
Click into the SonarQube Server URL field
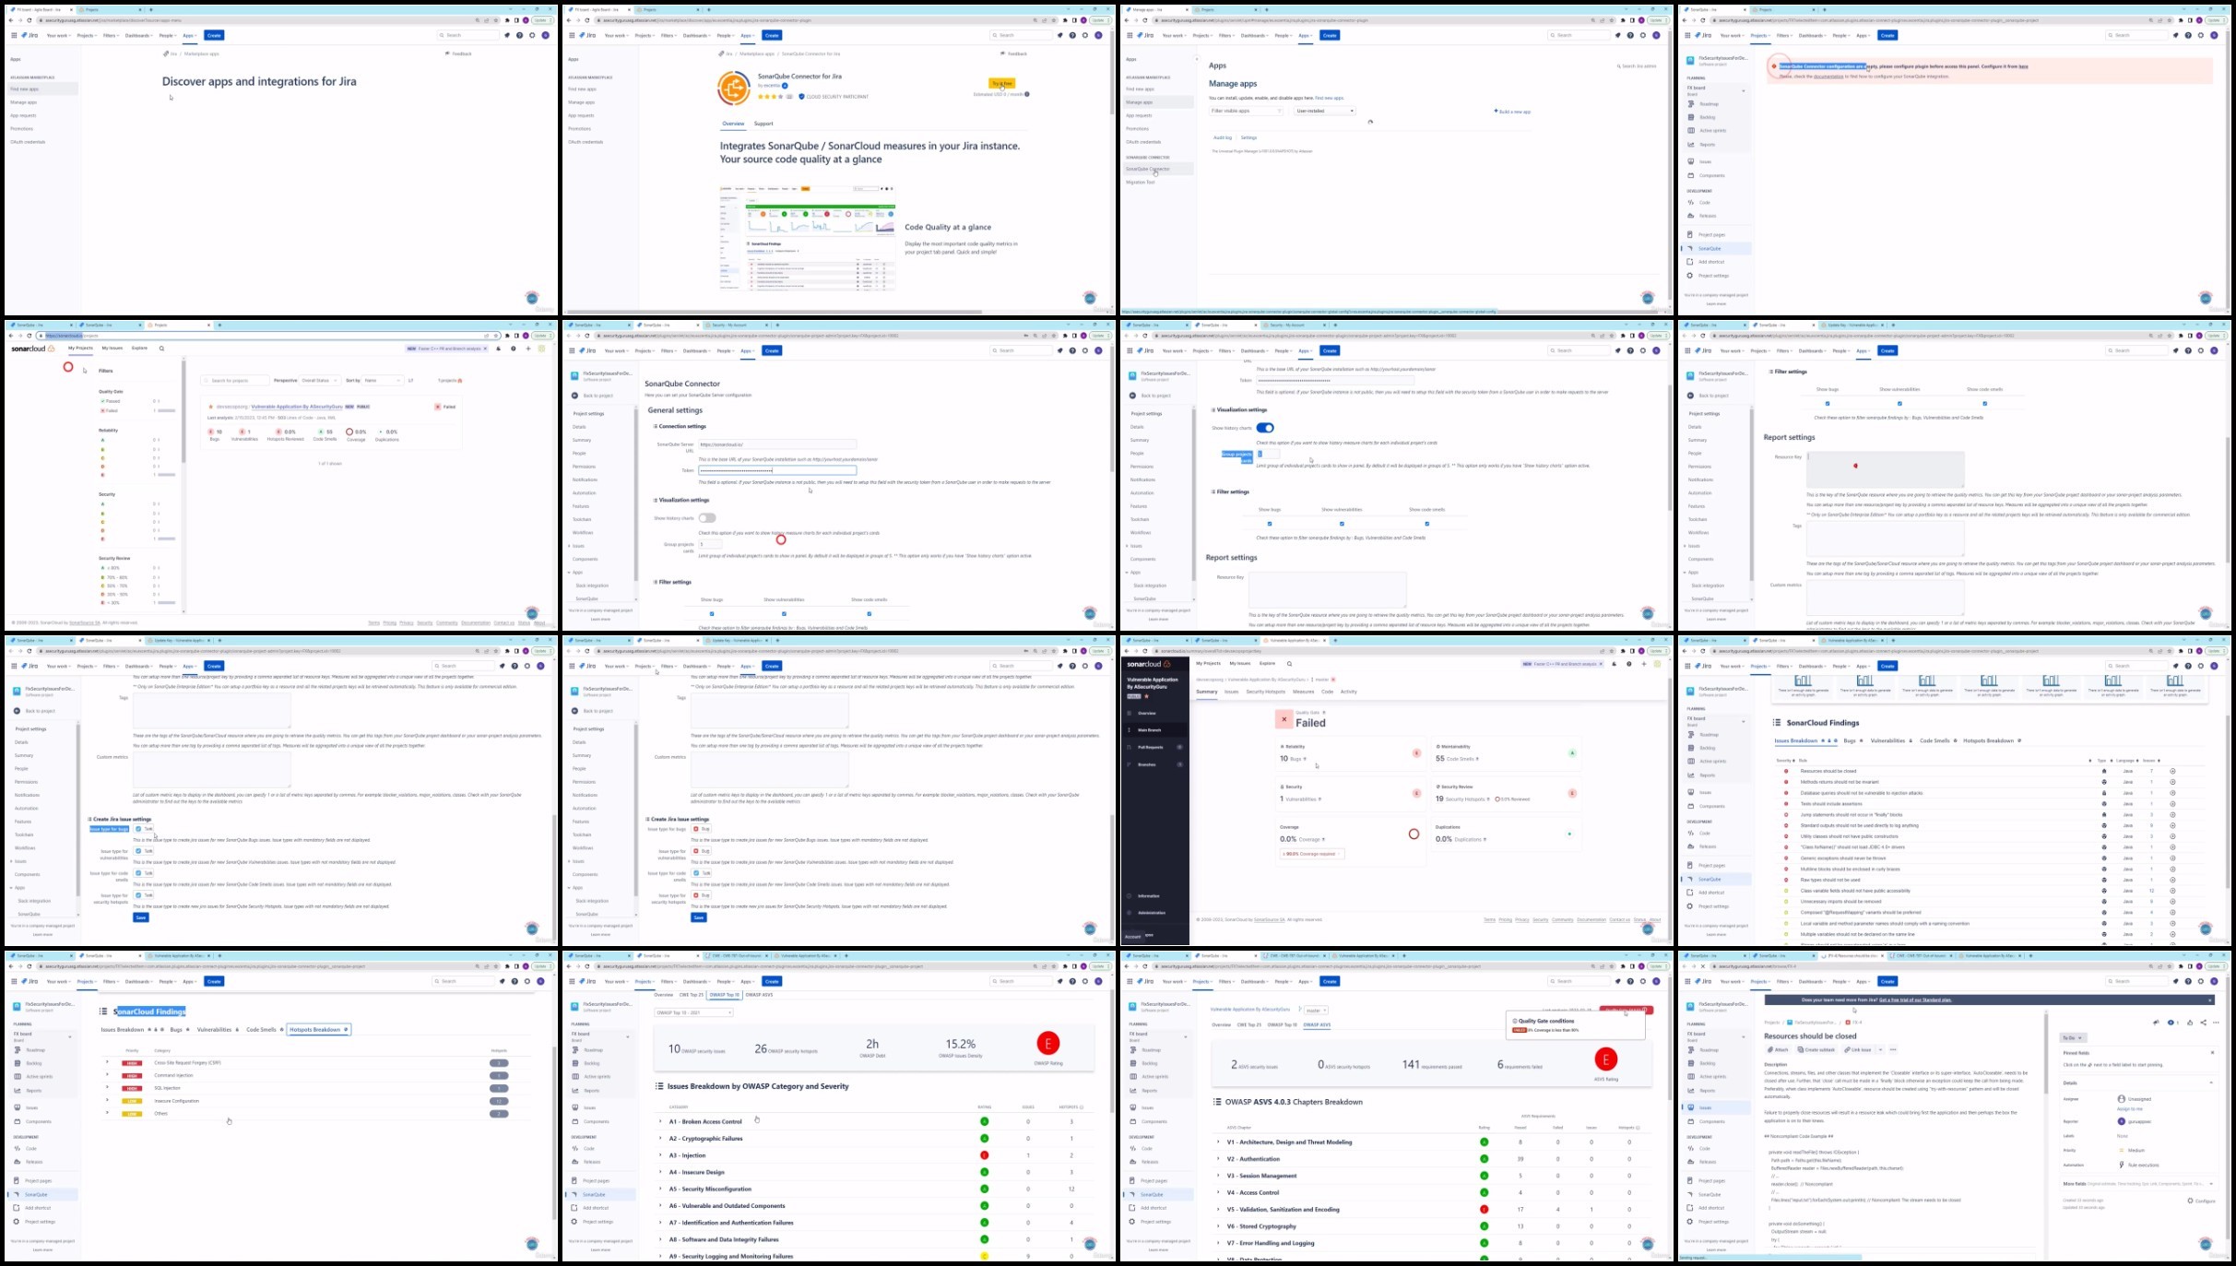point(777,444)
